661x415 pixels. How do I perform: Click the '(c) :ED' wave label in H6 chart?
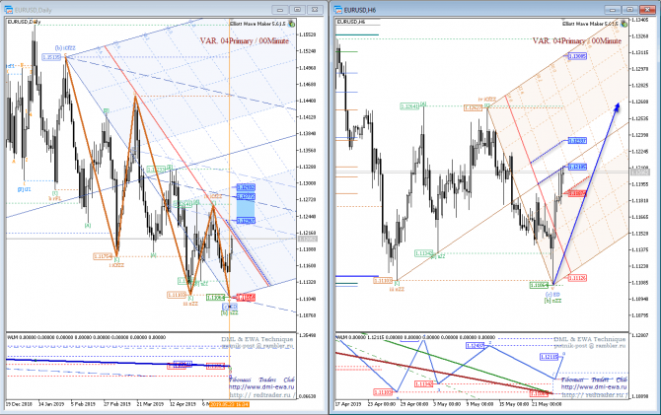coord(552,295)
